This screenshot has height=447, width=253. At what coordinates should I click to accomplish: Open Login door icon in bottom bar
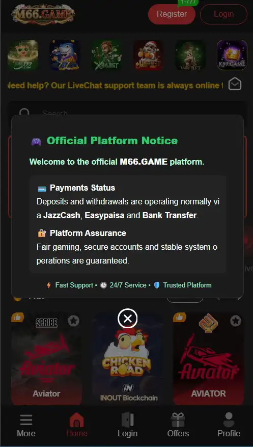(x=127, y=426)
